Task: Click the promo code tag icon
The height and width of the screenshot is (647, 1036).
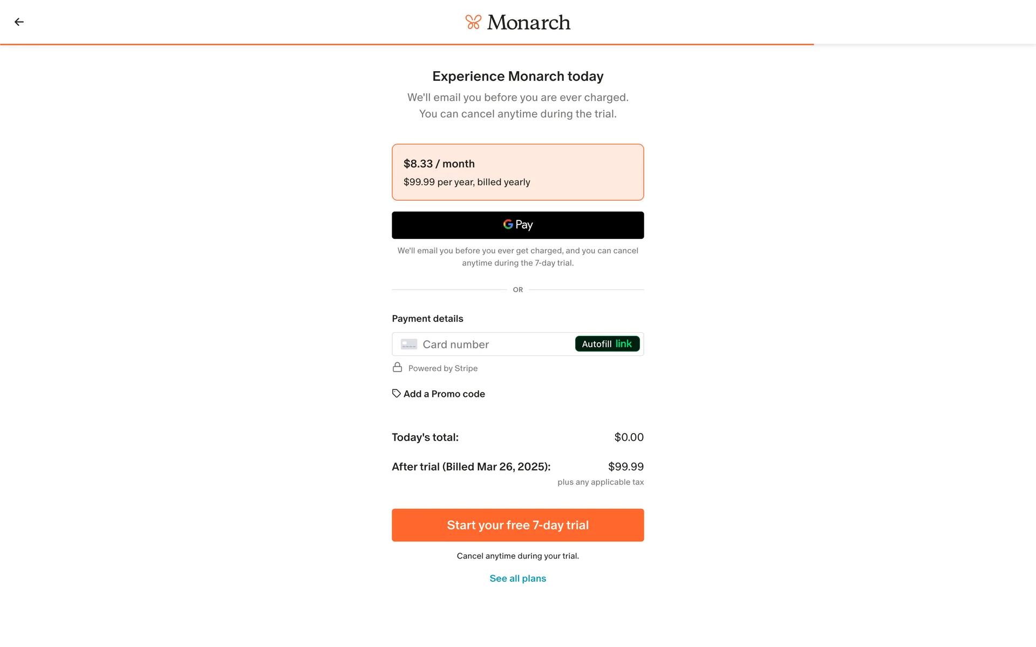Action: click(x=396, y=394)
